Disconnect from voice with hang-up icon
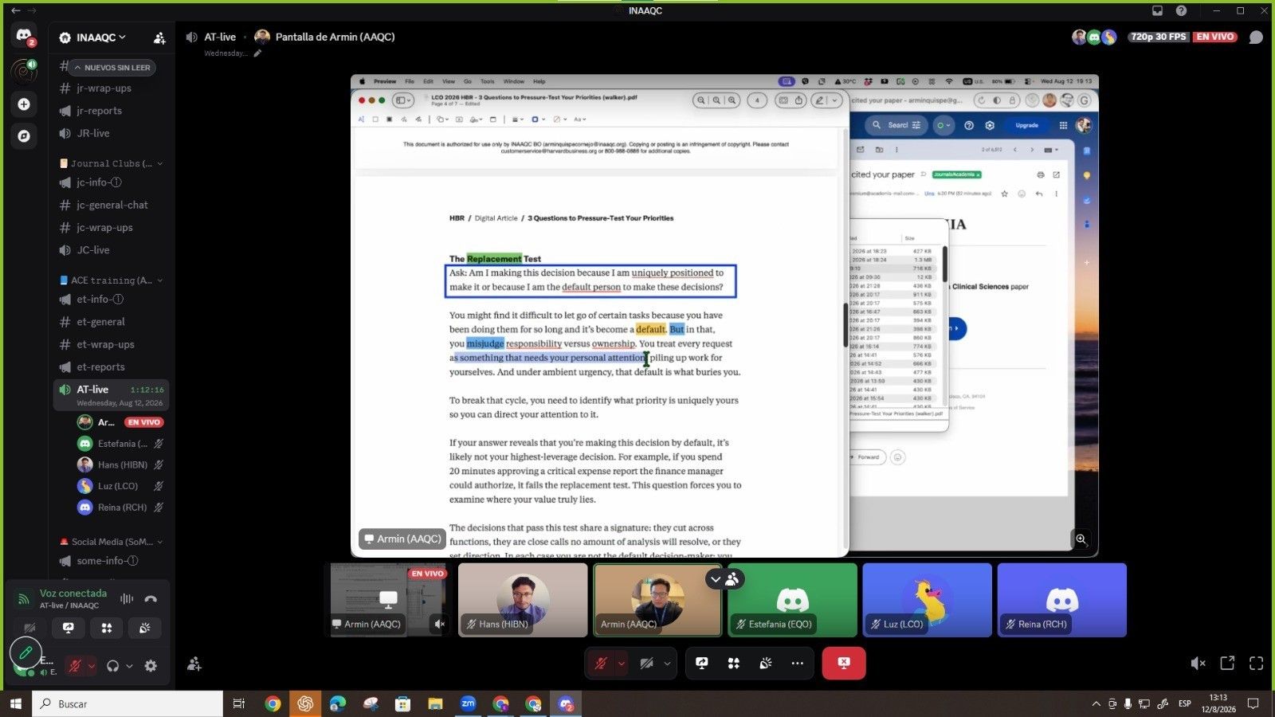The width and height of the screenshot is (1275, 717). coord(151,599)
